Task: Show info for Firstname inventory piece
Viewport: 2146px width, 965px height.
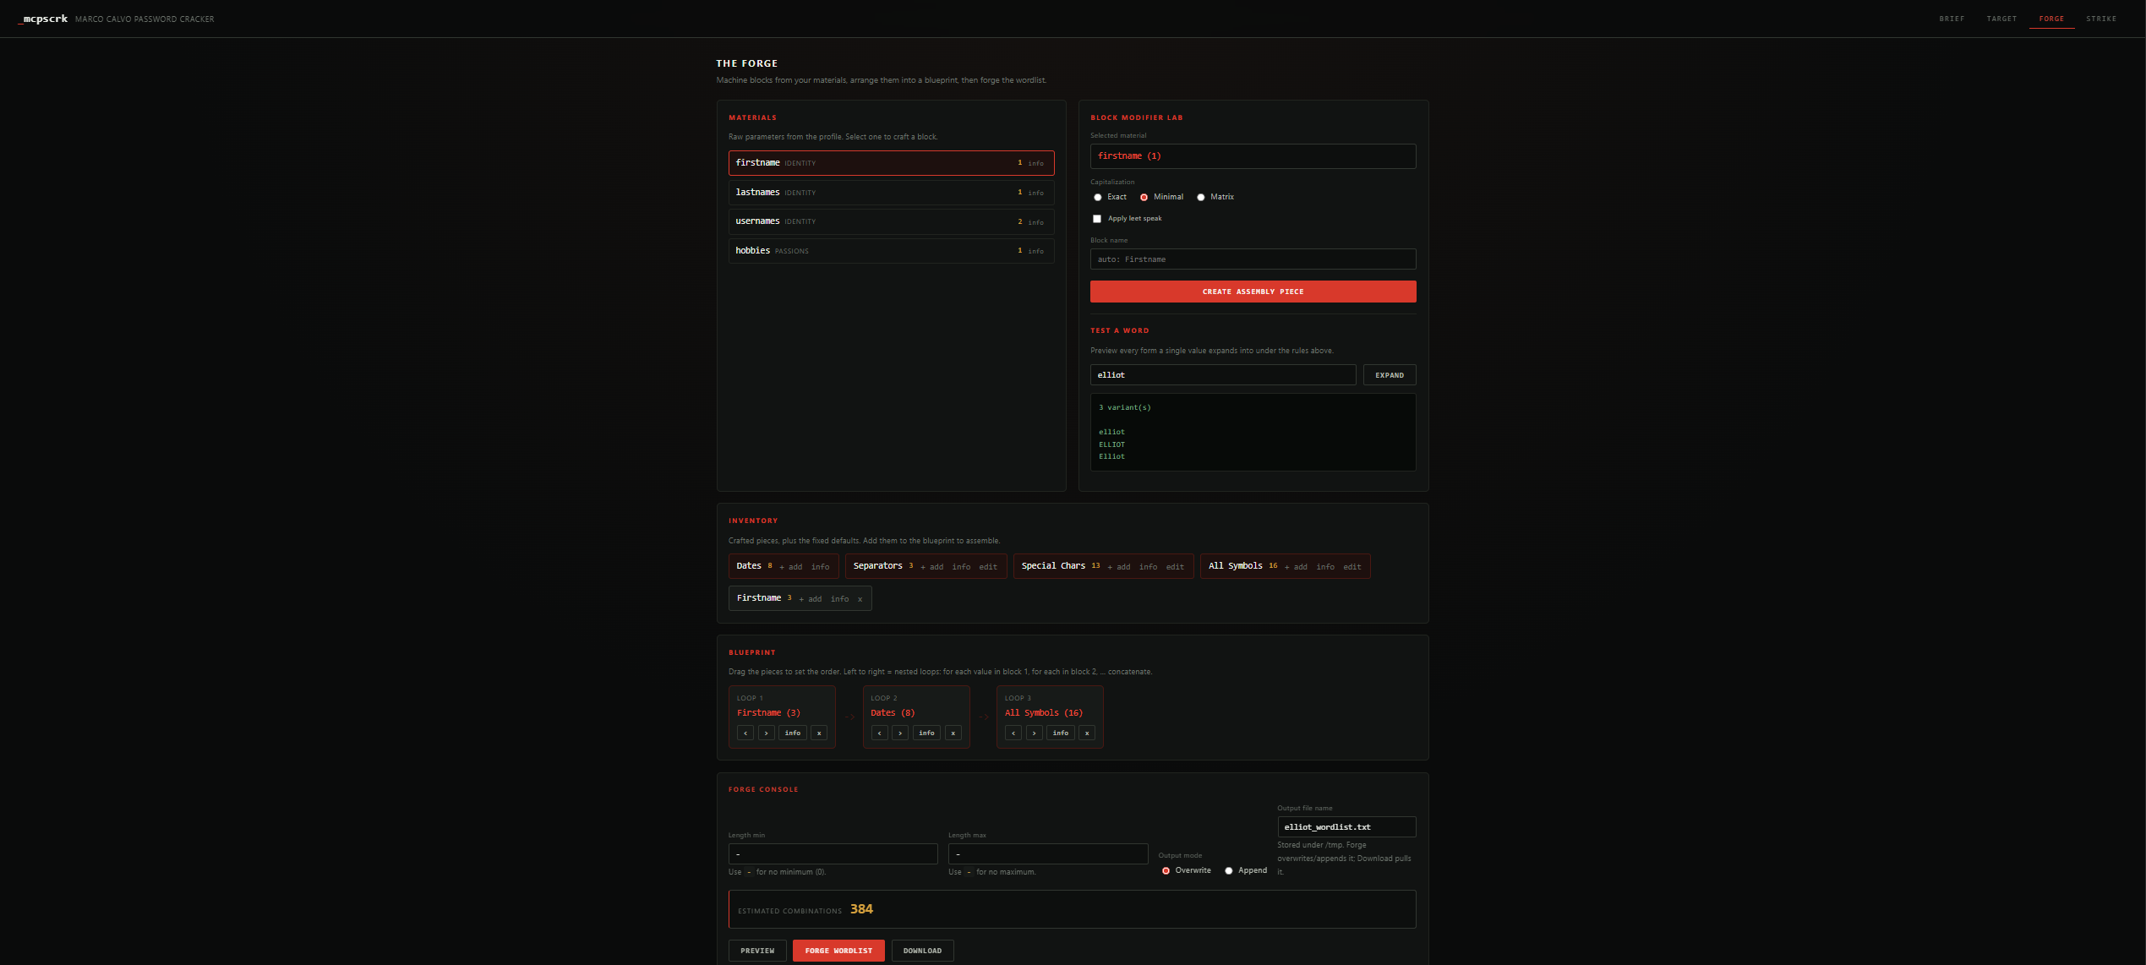Action: point(839,599)
